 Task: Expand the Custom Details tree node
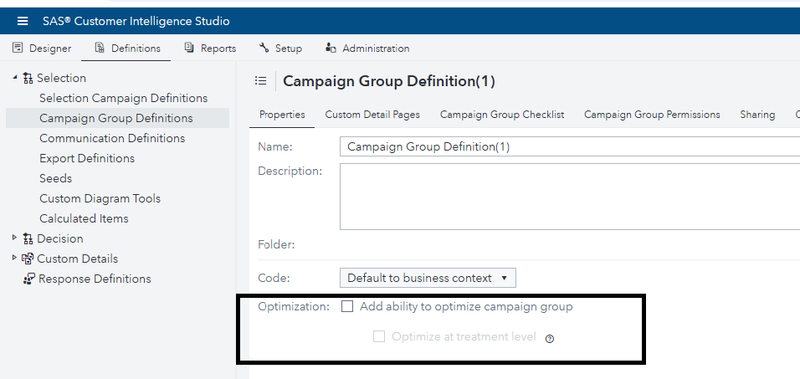pos(14,258)
